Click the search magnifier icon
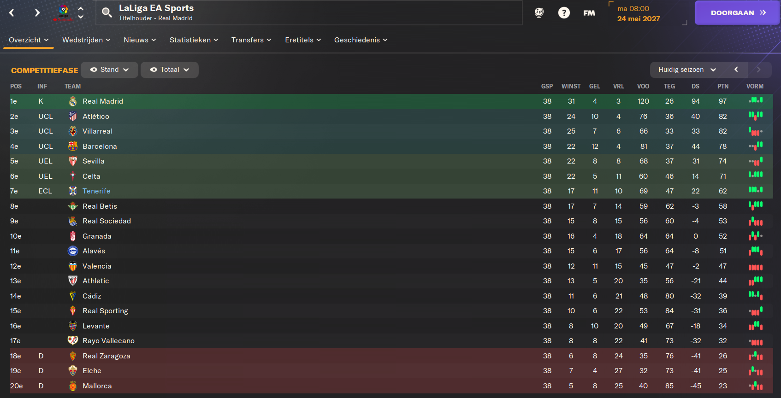The image size is (781, 398). click(107, 13)
